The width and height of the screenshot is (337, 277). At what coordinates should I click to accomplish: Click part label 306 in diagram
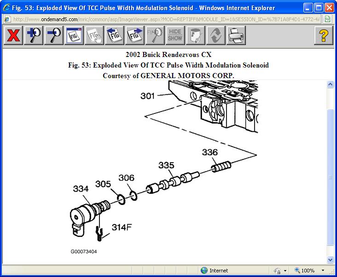(126, 178)
